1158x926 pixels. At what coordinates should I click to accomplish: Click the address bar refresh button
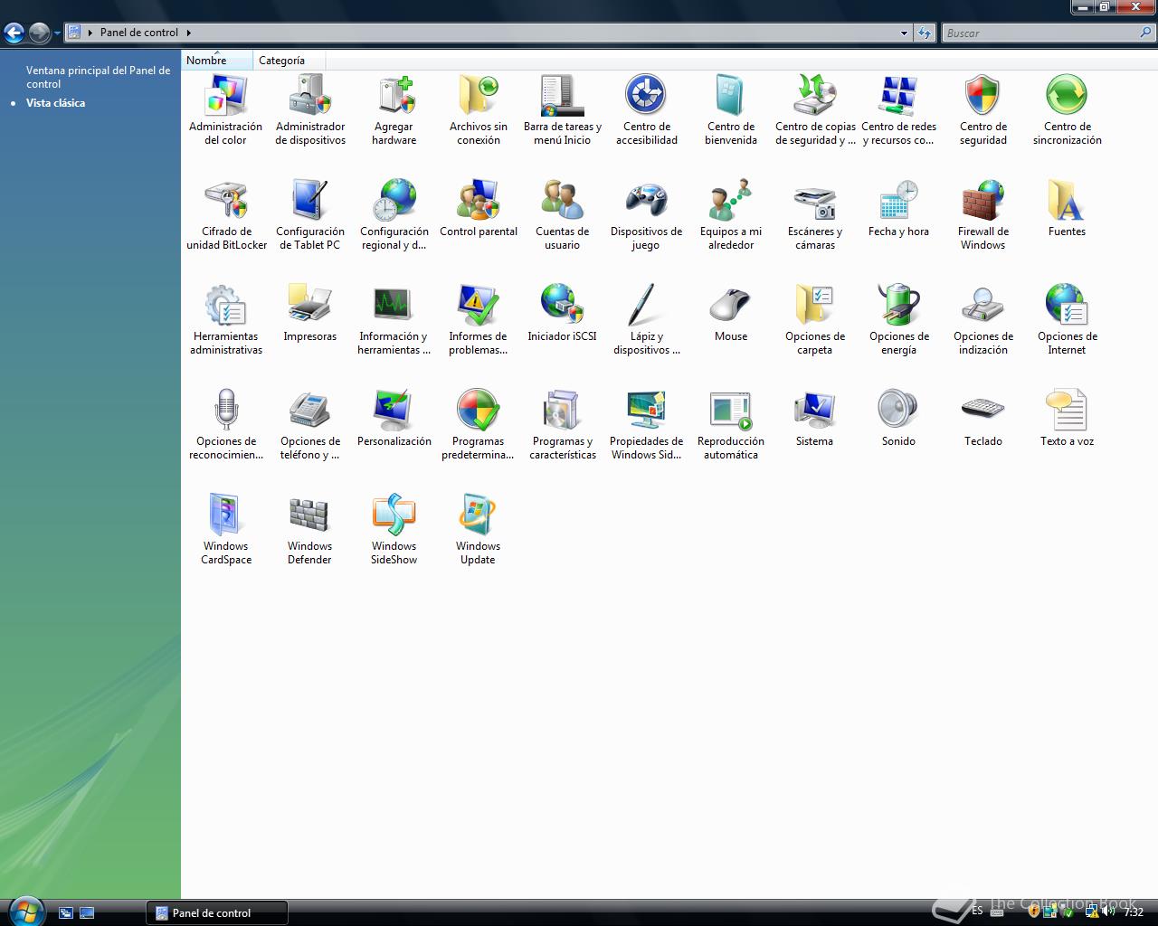click(924, 33)
